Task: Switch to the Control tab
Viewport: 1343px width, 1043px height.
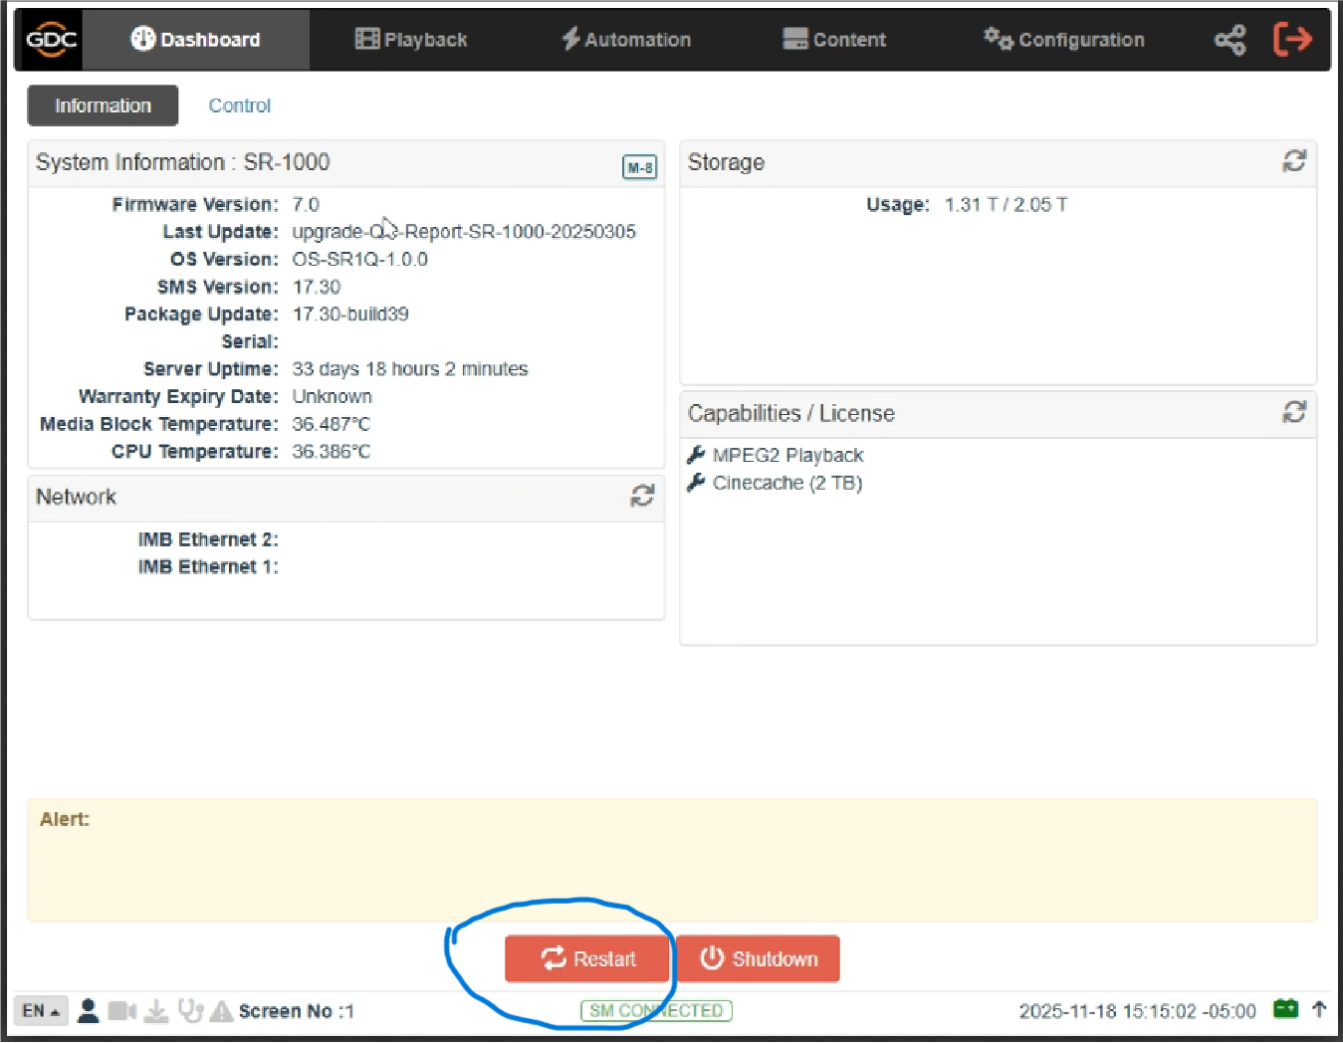Action: [x=239, y=105]
